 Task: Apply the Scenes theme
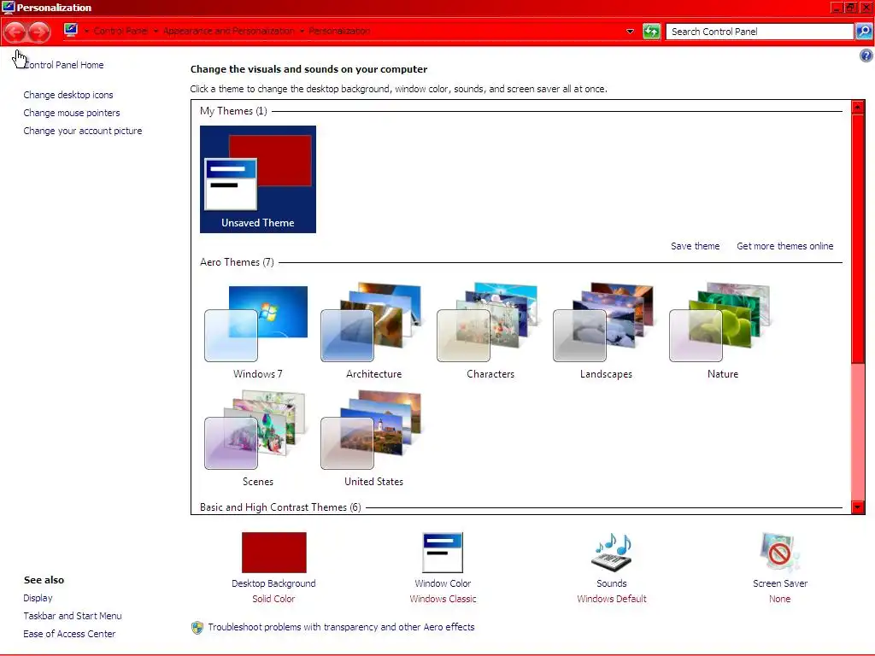tap(258, 439)
